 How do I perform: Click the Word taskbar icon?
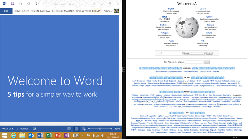point(40,135)
